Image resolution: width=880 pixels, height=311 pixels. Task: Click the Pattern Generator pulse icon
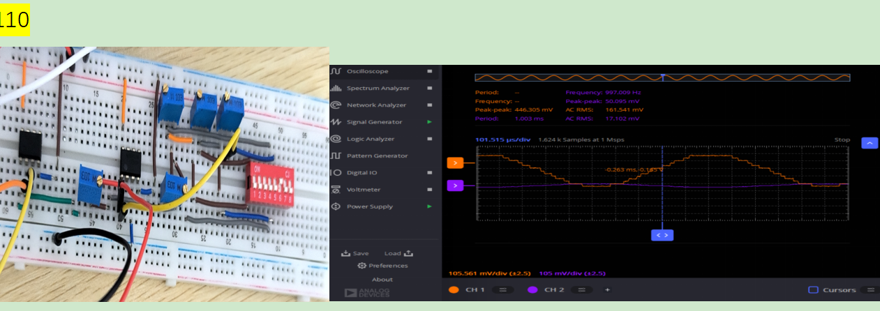[336, 155]
